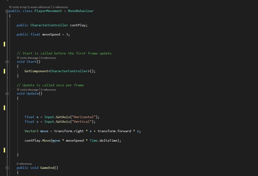Open '0 references' link above Start
The image size is (258, 176).
(x=48, y=58)
